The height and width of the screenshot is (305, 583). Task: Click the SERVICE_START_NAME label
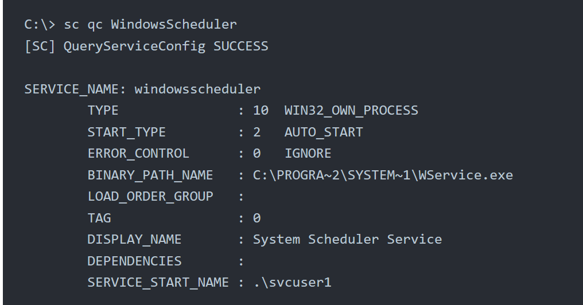(x=158, y=283)
